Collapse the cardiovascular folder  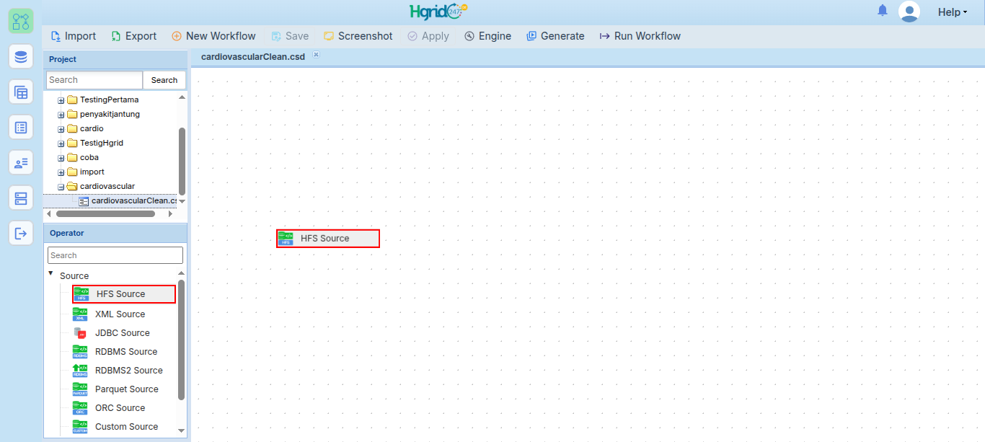pyautogui.click(x=61, y=187)
